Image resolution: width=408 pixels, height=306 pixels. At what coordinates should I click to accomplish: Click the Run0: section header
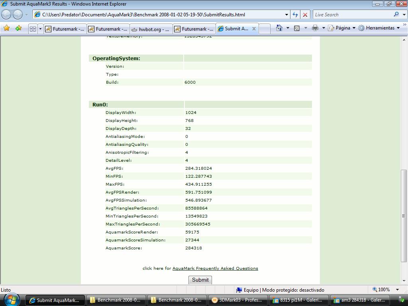(x=100, y=105)
